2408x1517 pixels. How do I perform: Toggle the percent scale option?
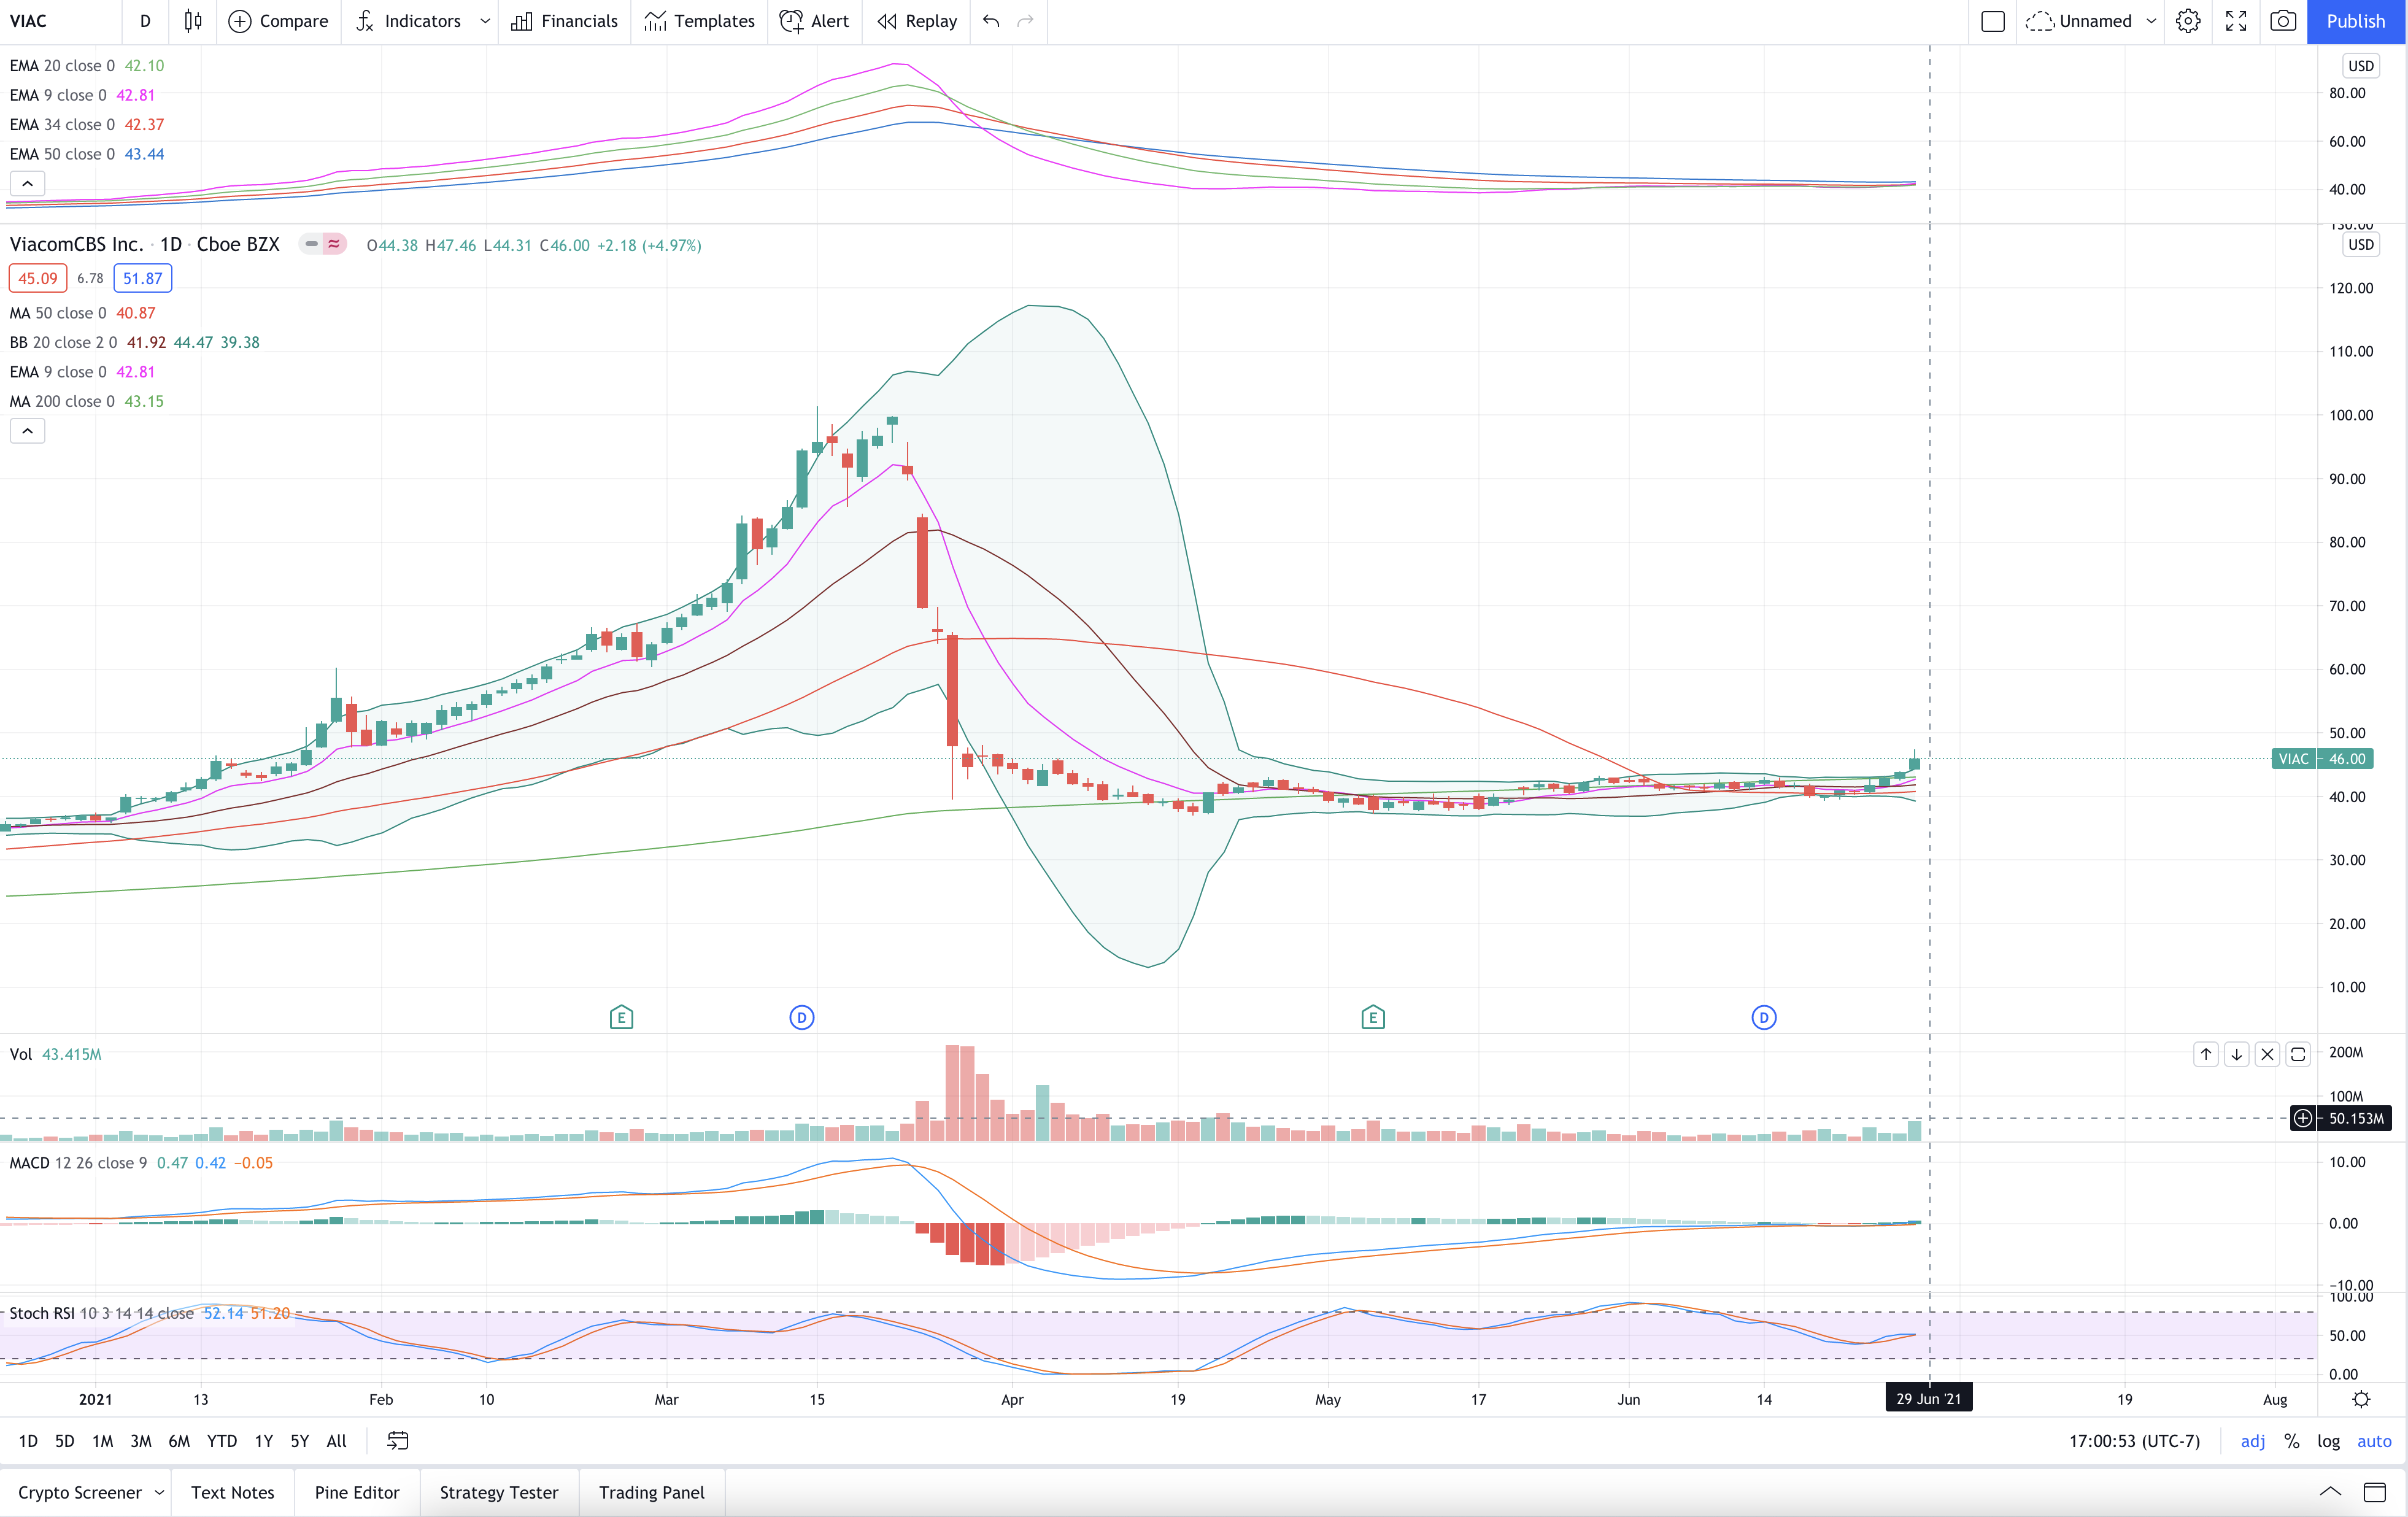pyautogui.click(x=2291, y=1441)
